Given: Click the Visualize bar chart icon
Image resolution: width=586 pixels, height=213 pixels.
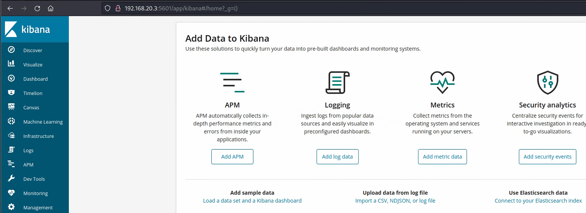Looking at the screenshot, I should [11, 64].
